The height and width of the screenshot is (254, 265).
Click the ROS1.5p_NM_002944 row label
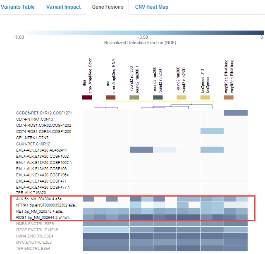44,217
